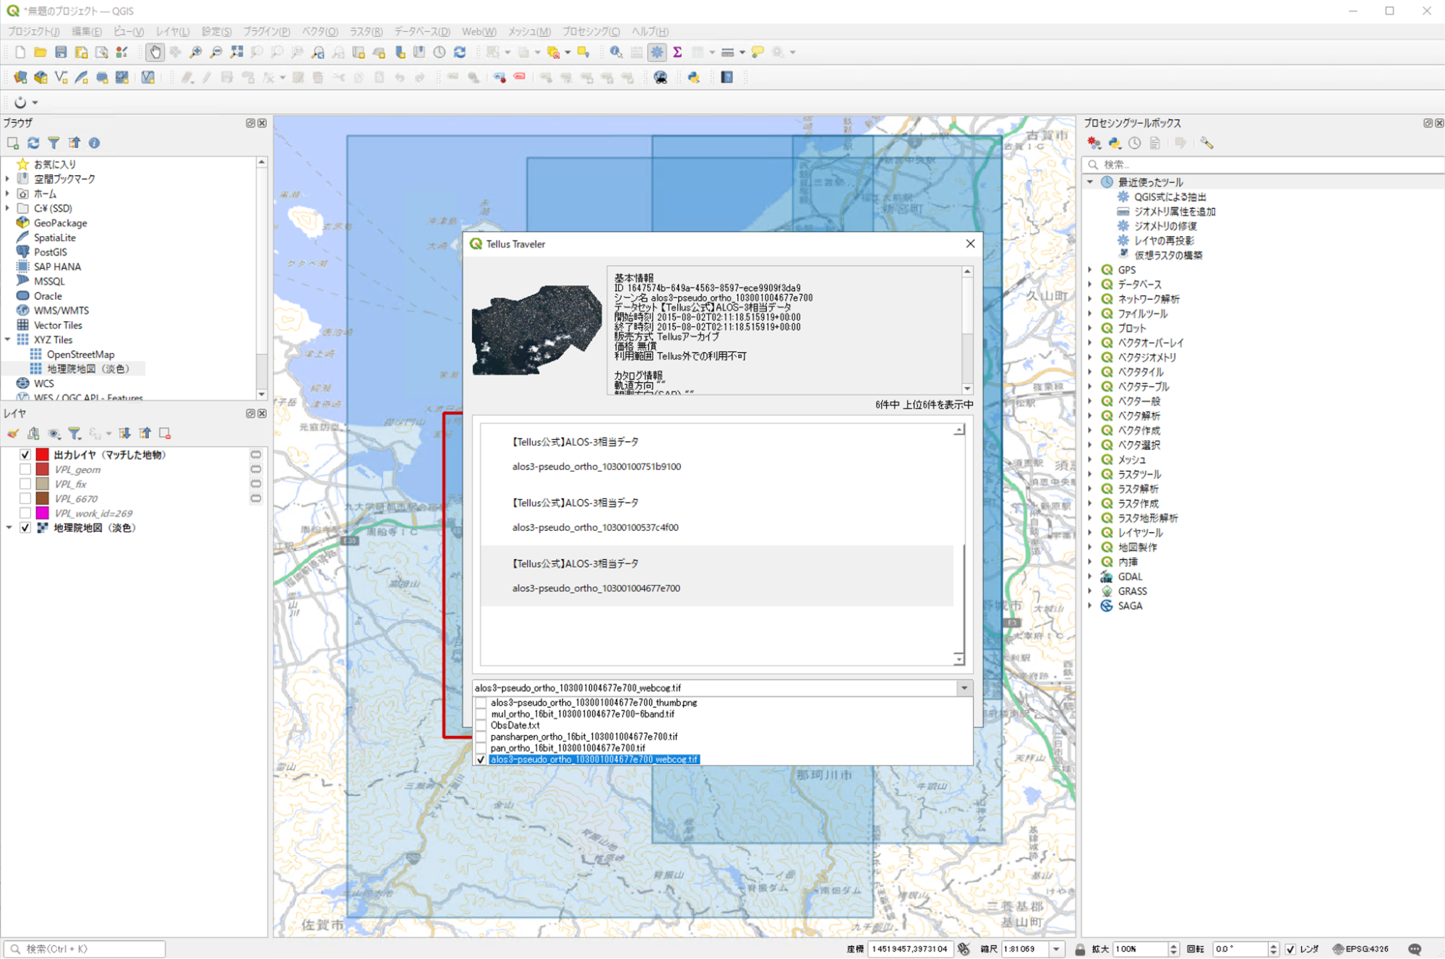
Task: Refresh the map canvas from the toolbar
Action: (460, 52)
